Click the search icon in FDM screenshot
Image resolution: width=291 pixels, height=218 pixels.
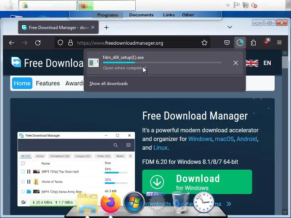point(115,145)
